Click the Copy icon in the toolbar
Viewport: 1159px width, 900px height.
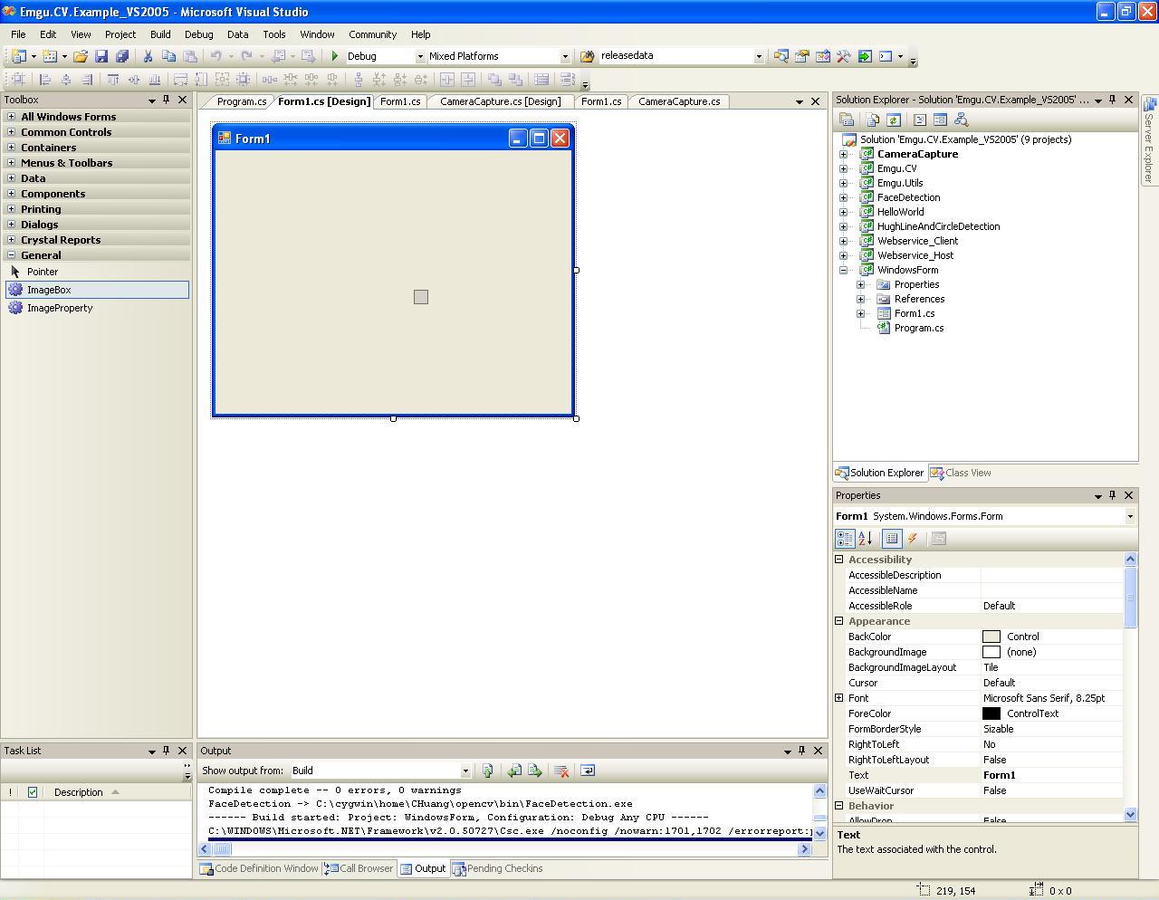click(x=168, y=56)
